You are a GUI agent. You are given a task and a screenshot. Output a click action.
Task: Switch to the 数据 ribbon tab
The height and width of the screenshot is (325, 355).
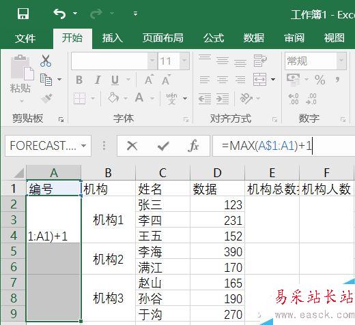click(254, 38)
